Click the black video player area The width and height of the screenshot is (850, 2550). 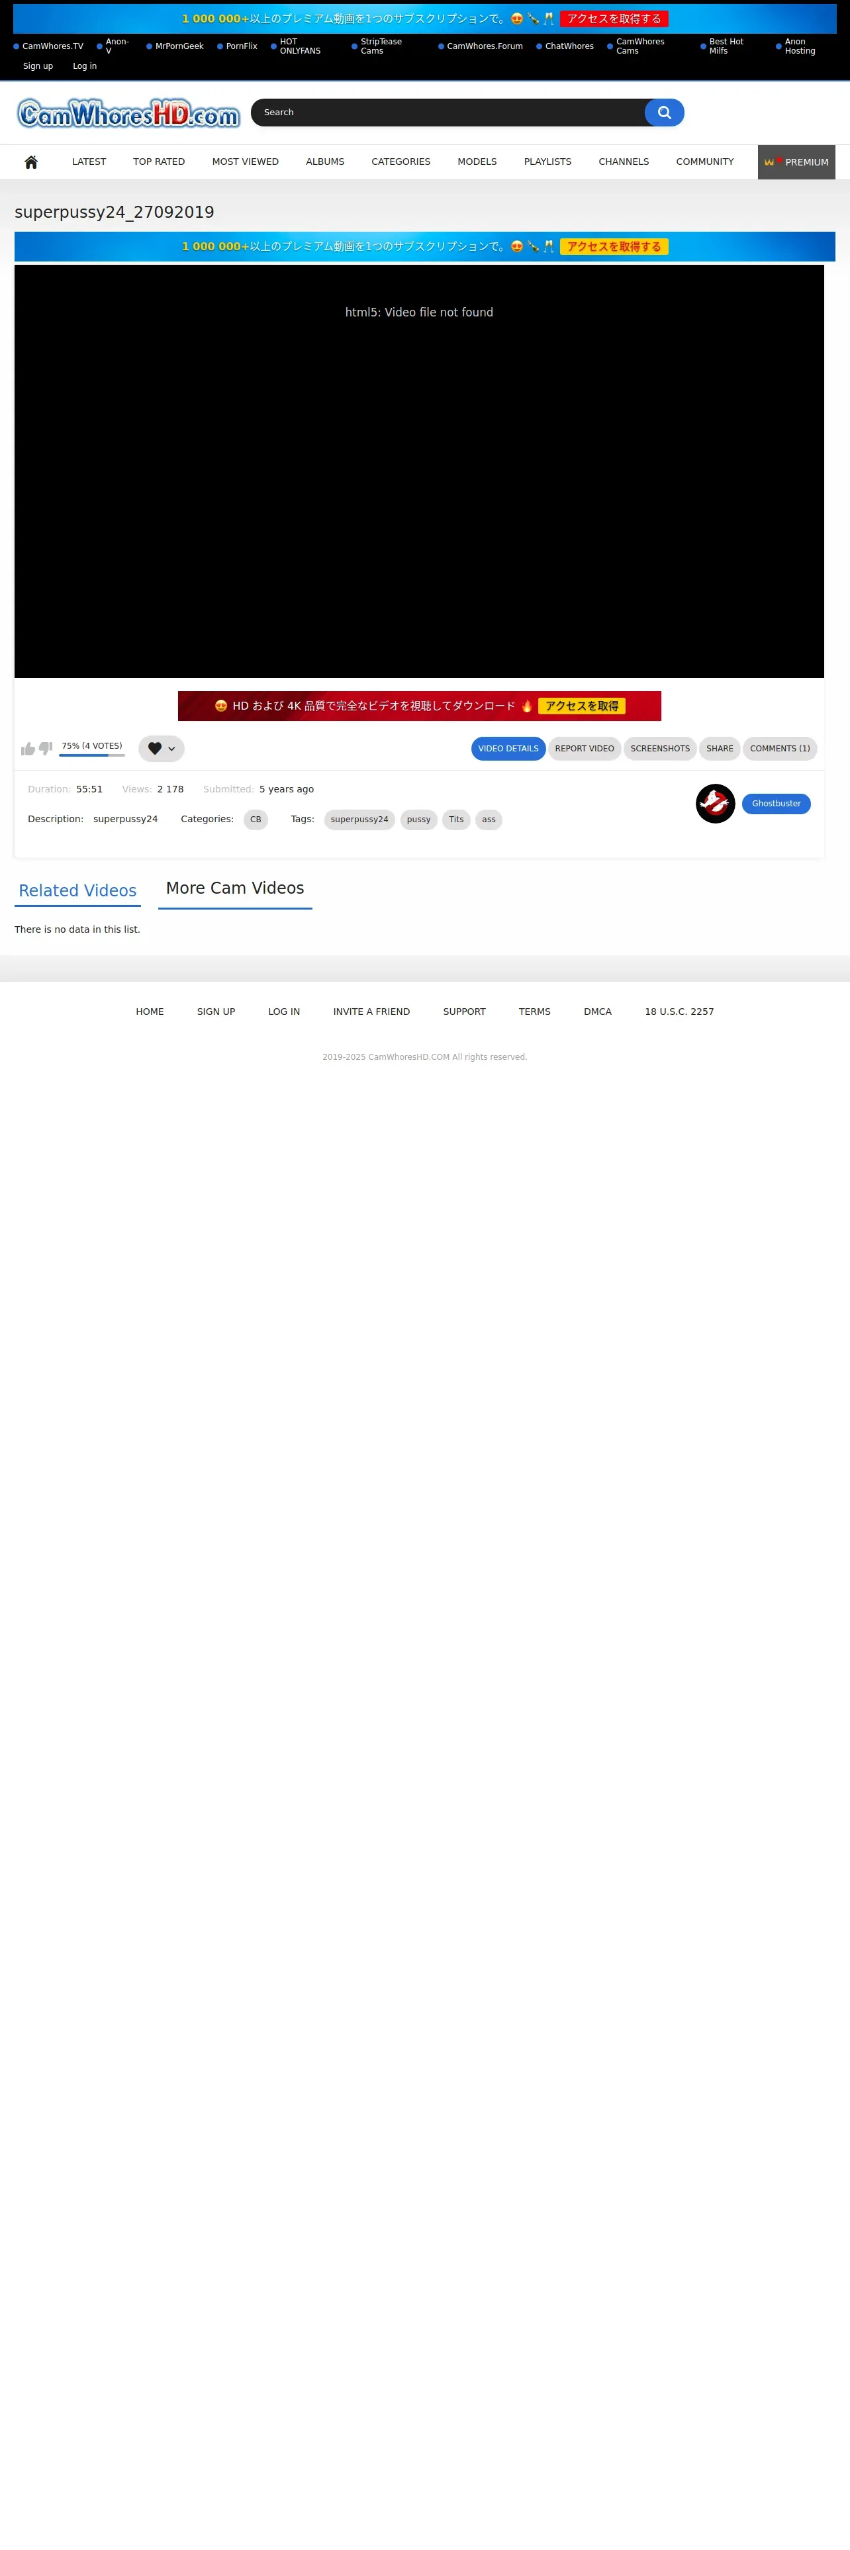(418, 471)
